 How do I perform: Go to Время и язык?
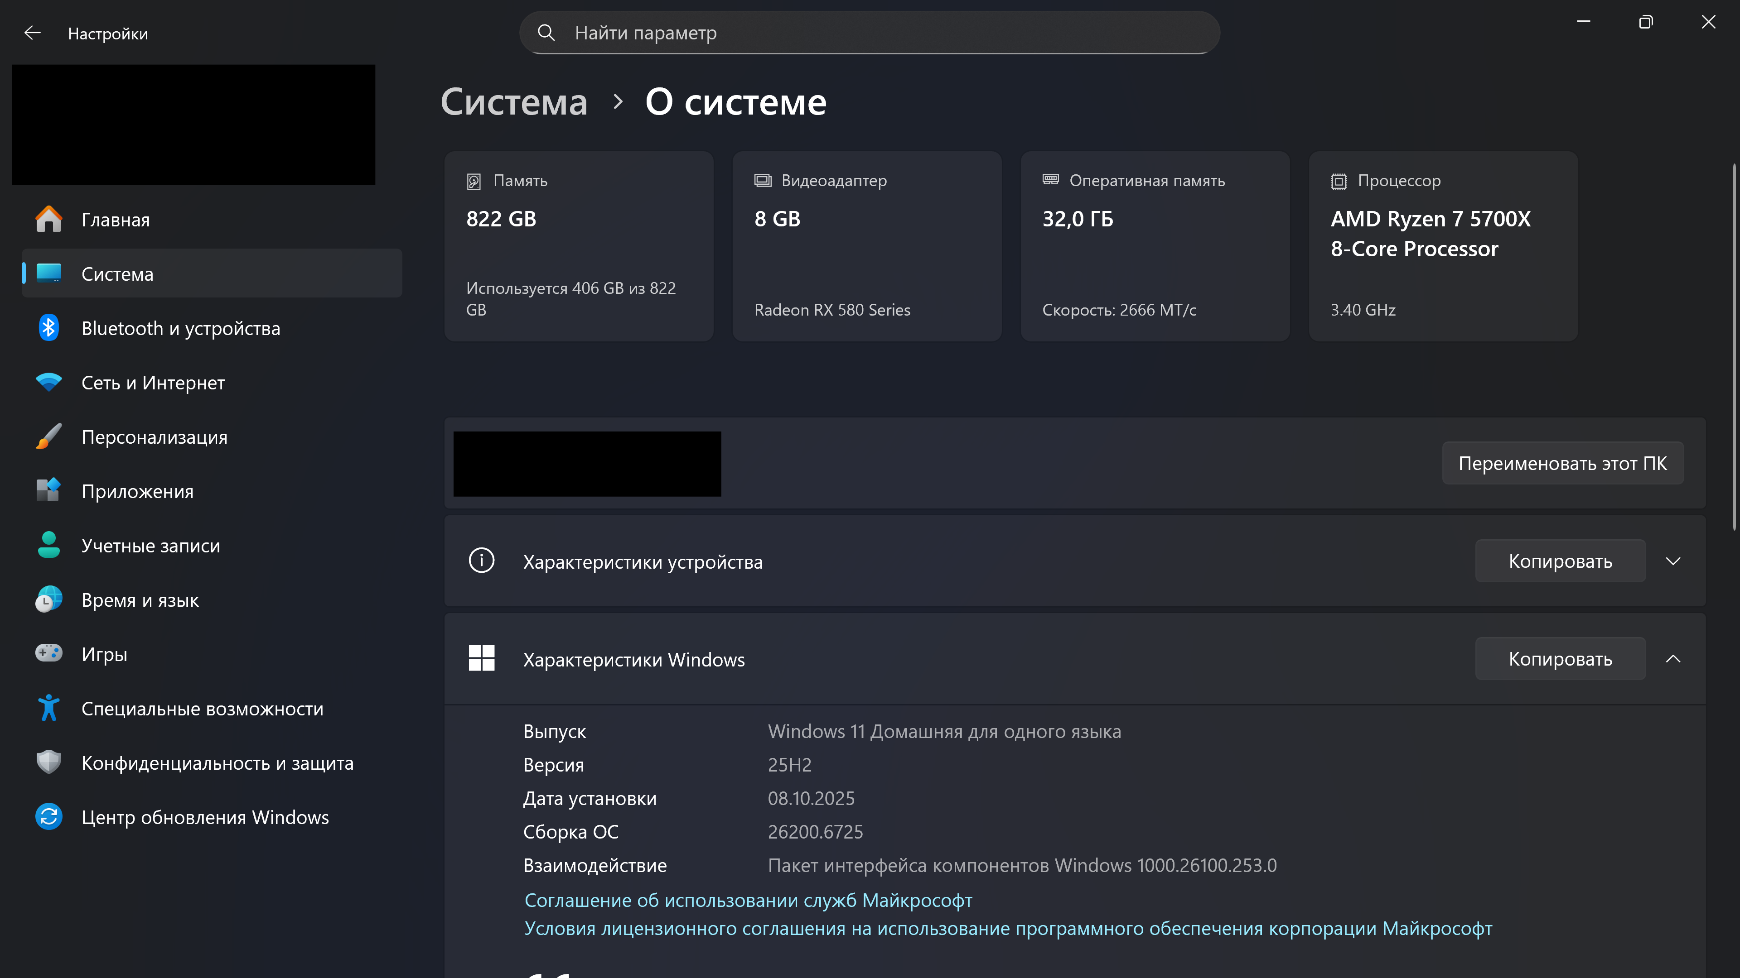(140, 600)
